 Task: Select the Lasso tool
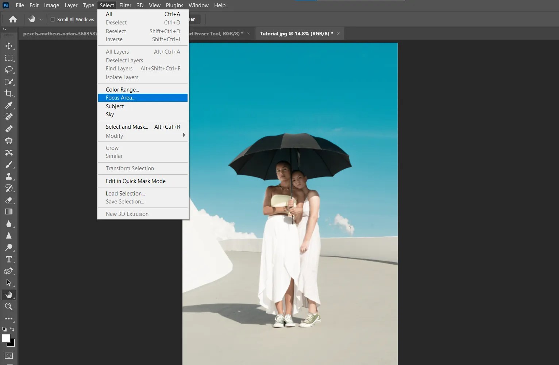[9, 70]
